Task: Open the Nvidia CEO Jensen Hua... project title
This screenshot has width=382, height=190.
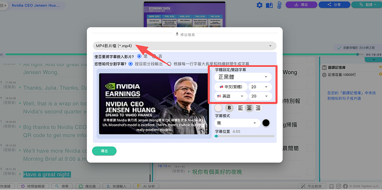Action: click(x=35, y=6)
